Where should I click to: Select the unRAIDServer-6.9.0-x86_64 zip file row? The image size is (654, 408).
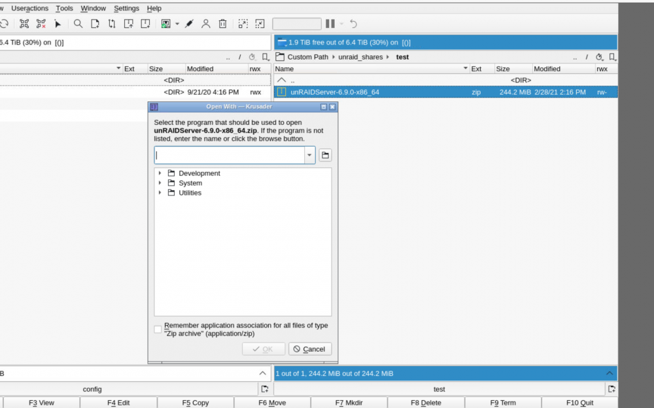coord(445,92)
